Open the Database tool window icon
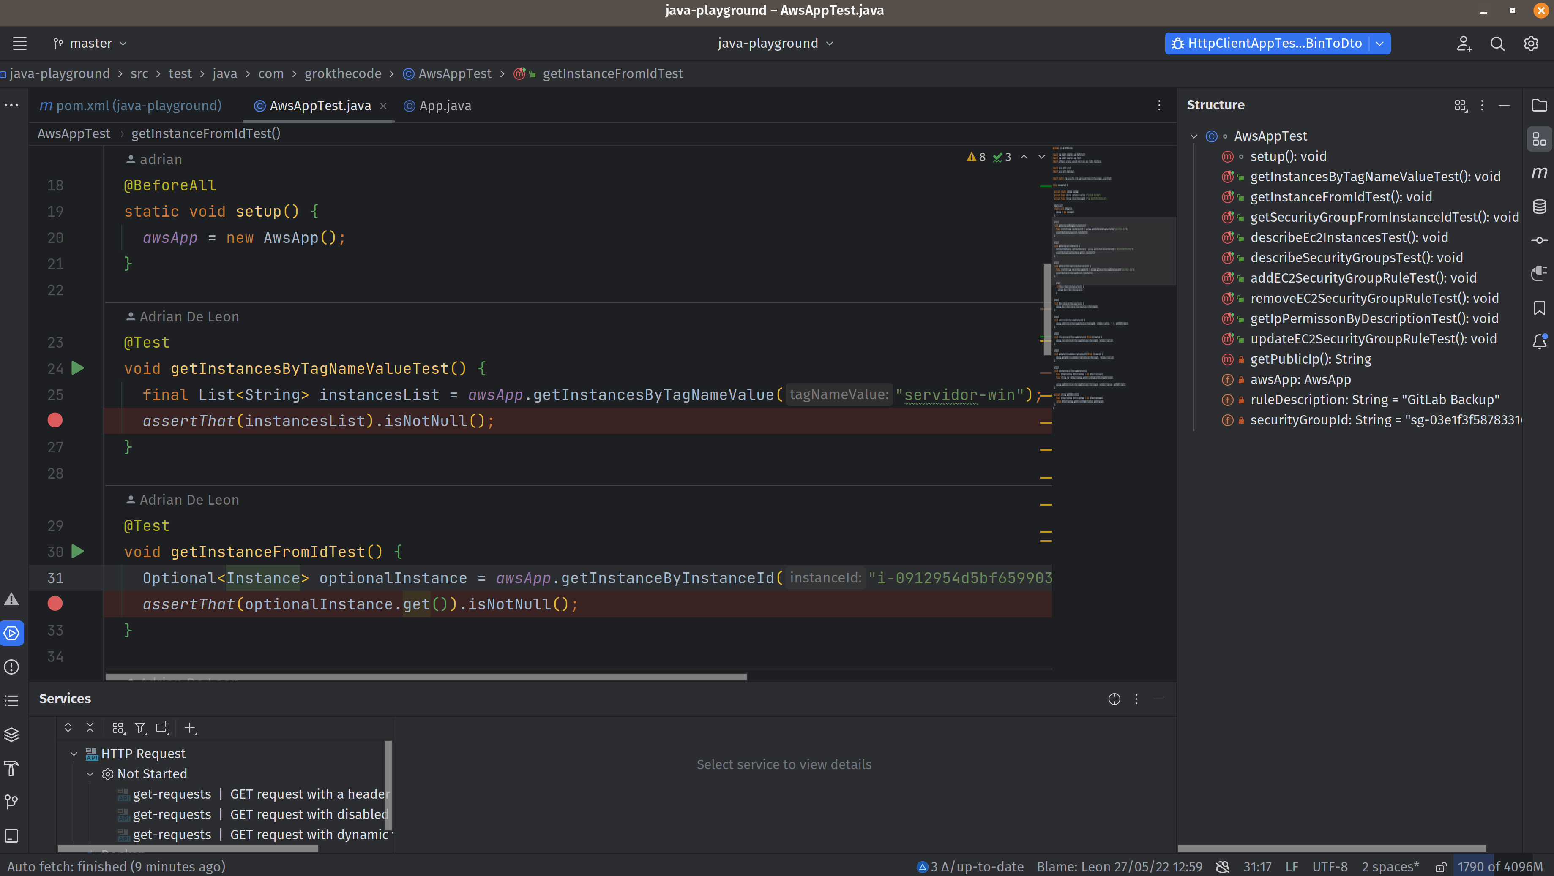This screenshot has height=876, width=1554. 1539,206
